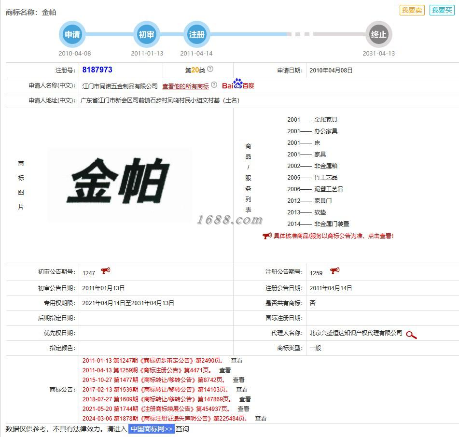The height and width of the screenshot is (437, 459).
Task: Open the 第1539期 商标转让/移转公告 entry
Action: 155,390
